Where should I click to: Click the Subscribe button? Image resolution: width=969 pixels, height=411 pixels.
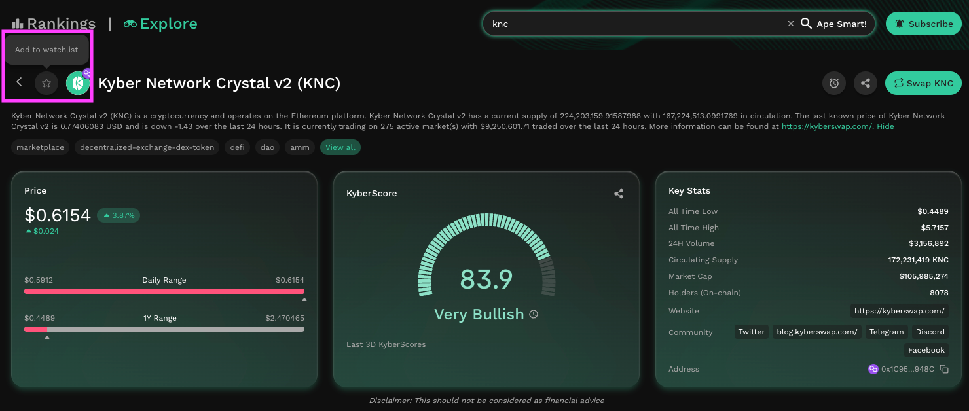point(924,24)
